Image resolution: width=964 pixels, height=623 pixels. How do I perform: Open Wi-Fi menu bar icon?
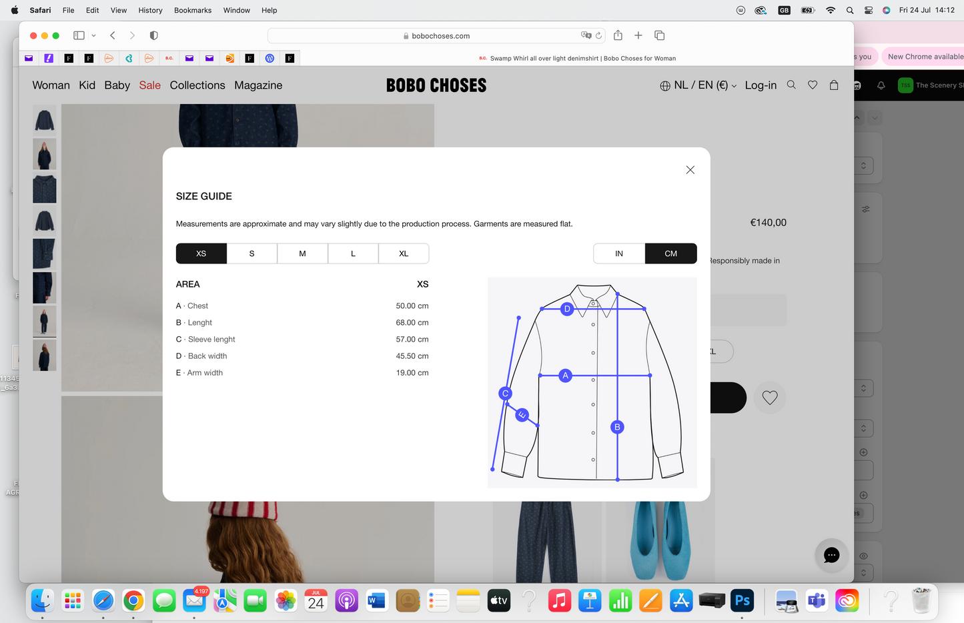coord(831,10)
